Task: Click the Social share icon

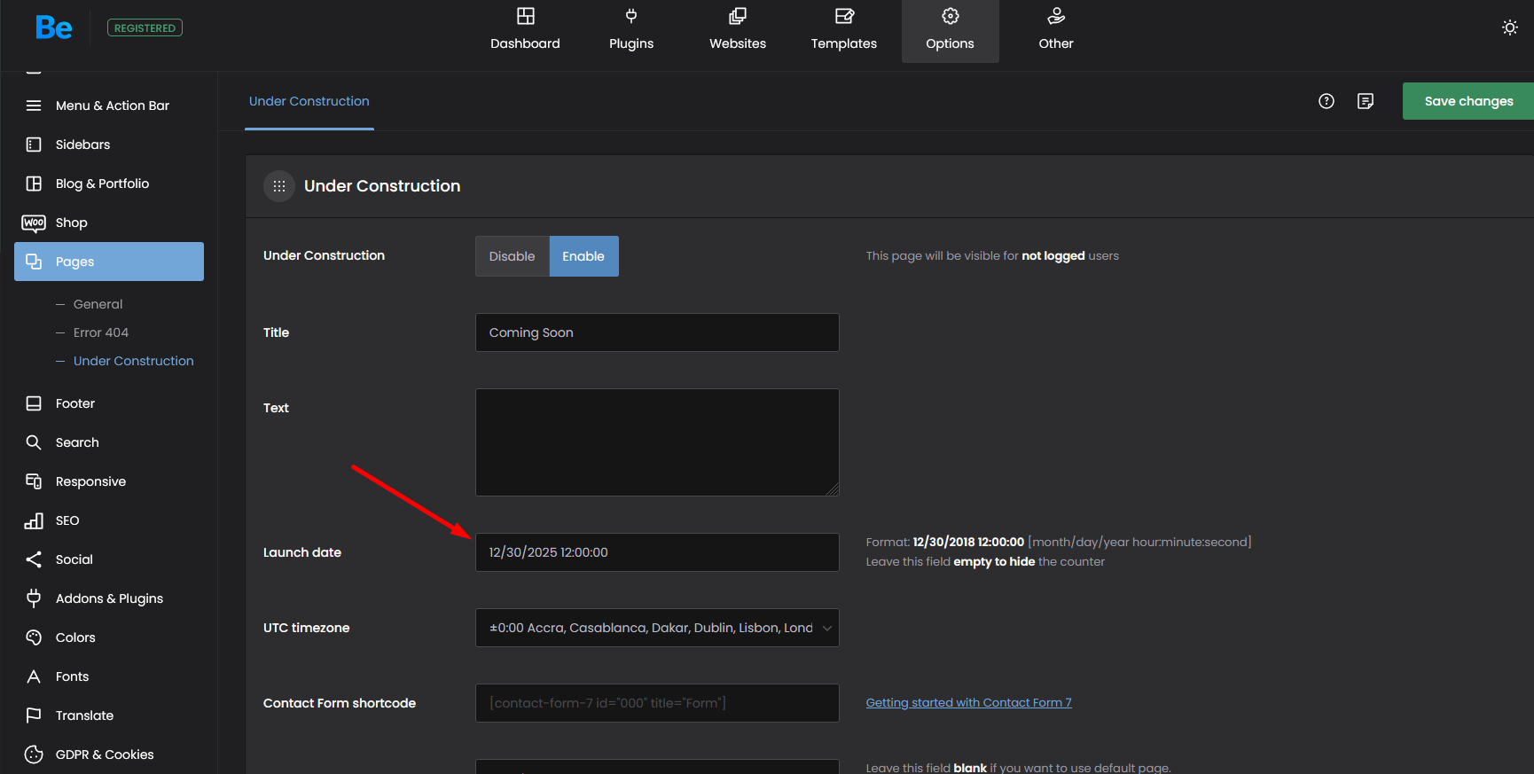Action: pyautogui.click(x=34, y=559)
